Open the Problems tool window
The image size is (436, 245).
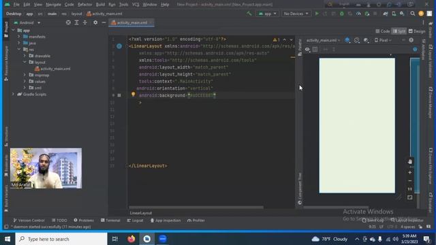tap(84, 220)
